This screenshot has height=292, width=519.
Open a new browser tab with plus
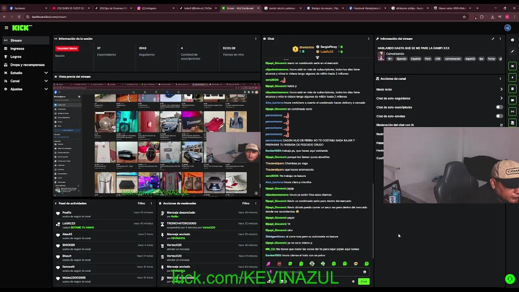click(x=477, y=8)
